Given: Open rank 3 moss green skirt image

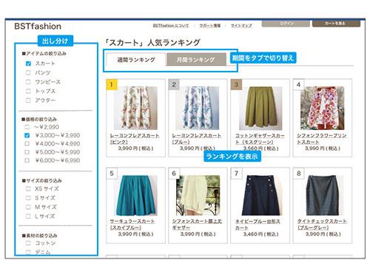Looking at the screenshot, I should pyautogui.click(x=260, y=108).
